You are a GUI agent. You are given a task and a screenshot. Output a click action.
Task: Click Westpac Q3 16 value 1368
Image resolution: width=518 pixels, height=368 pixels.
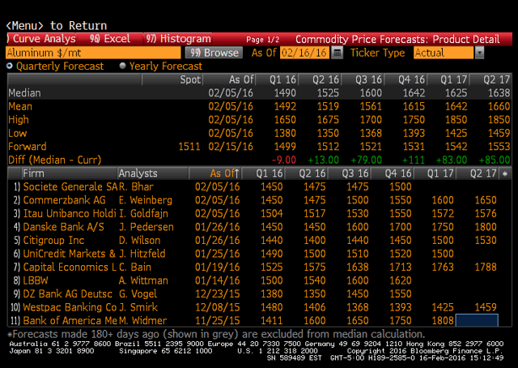click(x=358, y=307)
